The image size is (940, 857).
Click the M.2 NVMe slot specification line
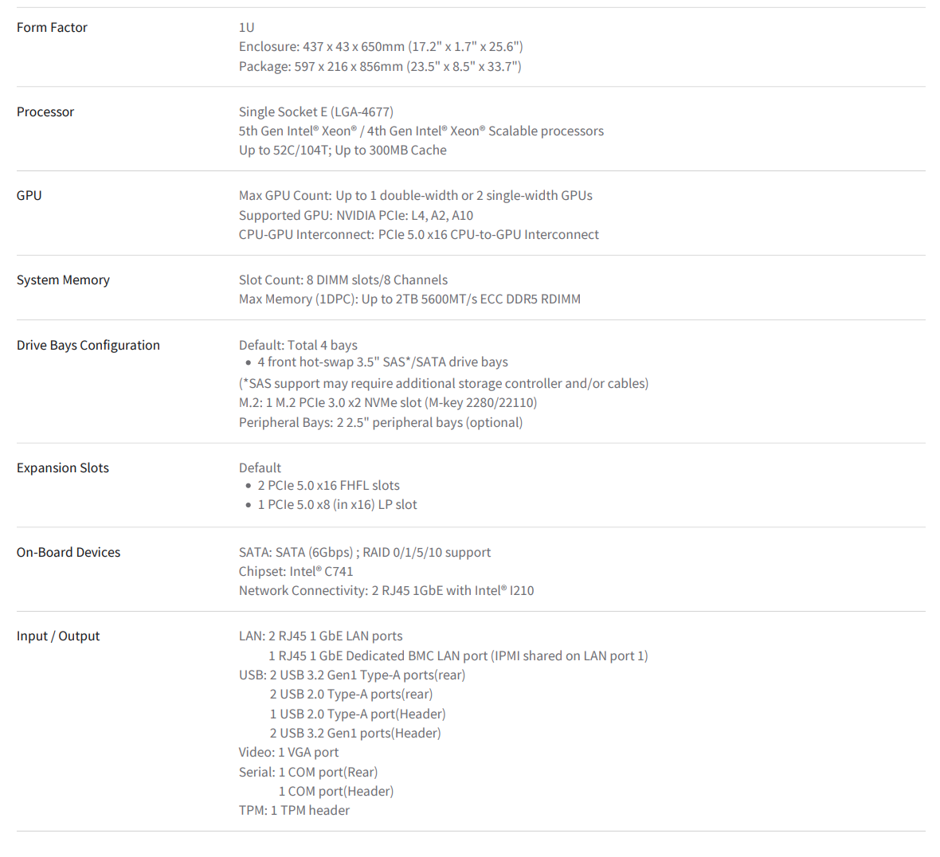click(x=387, y=403)
